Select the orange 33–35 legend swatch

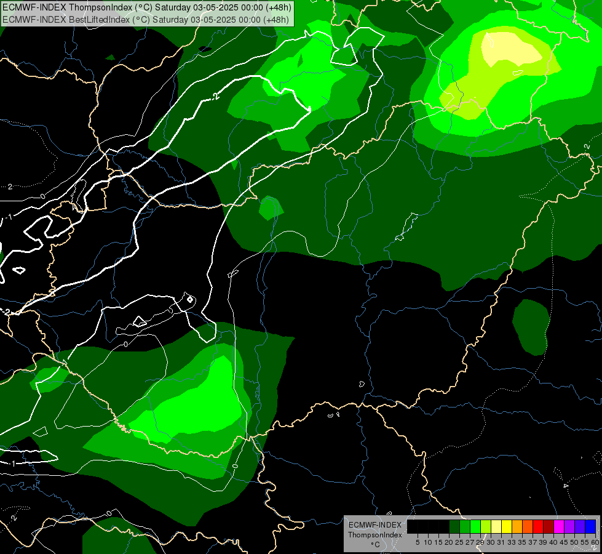click(x=517, y=526)
